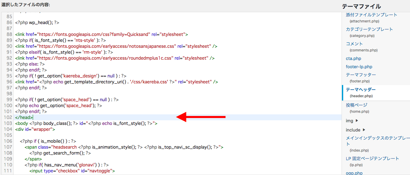Click the get_search_form() line
Image resolution: width=410 pixels, height=175 pixels.
tap(60, 153)
